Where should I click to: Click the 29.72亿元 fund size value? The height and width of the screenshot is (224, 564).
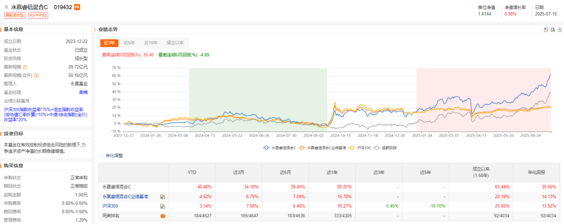click(x=78, y=67)
